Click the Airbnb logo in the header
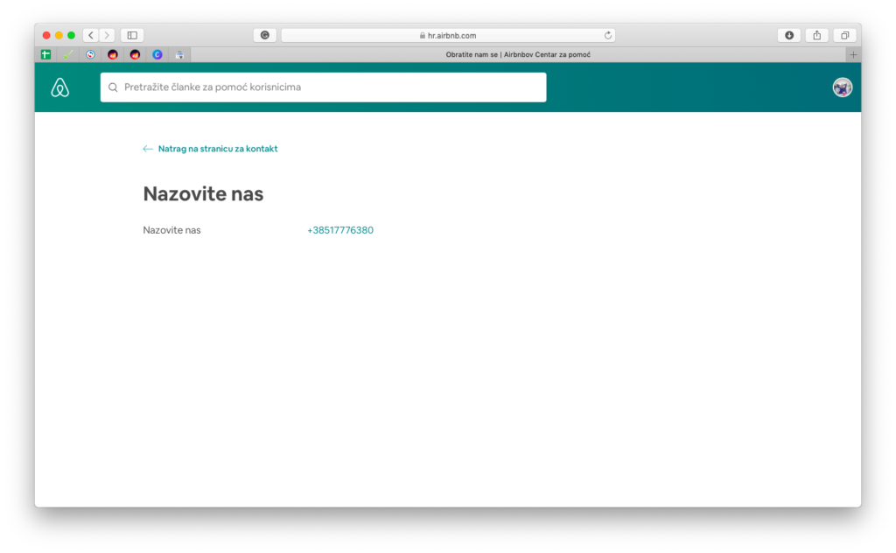This screenshot has width=896, height=553. coord(60,87)
